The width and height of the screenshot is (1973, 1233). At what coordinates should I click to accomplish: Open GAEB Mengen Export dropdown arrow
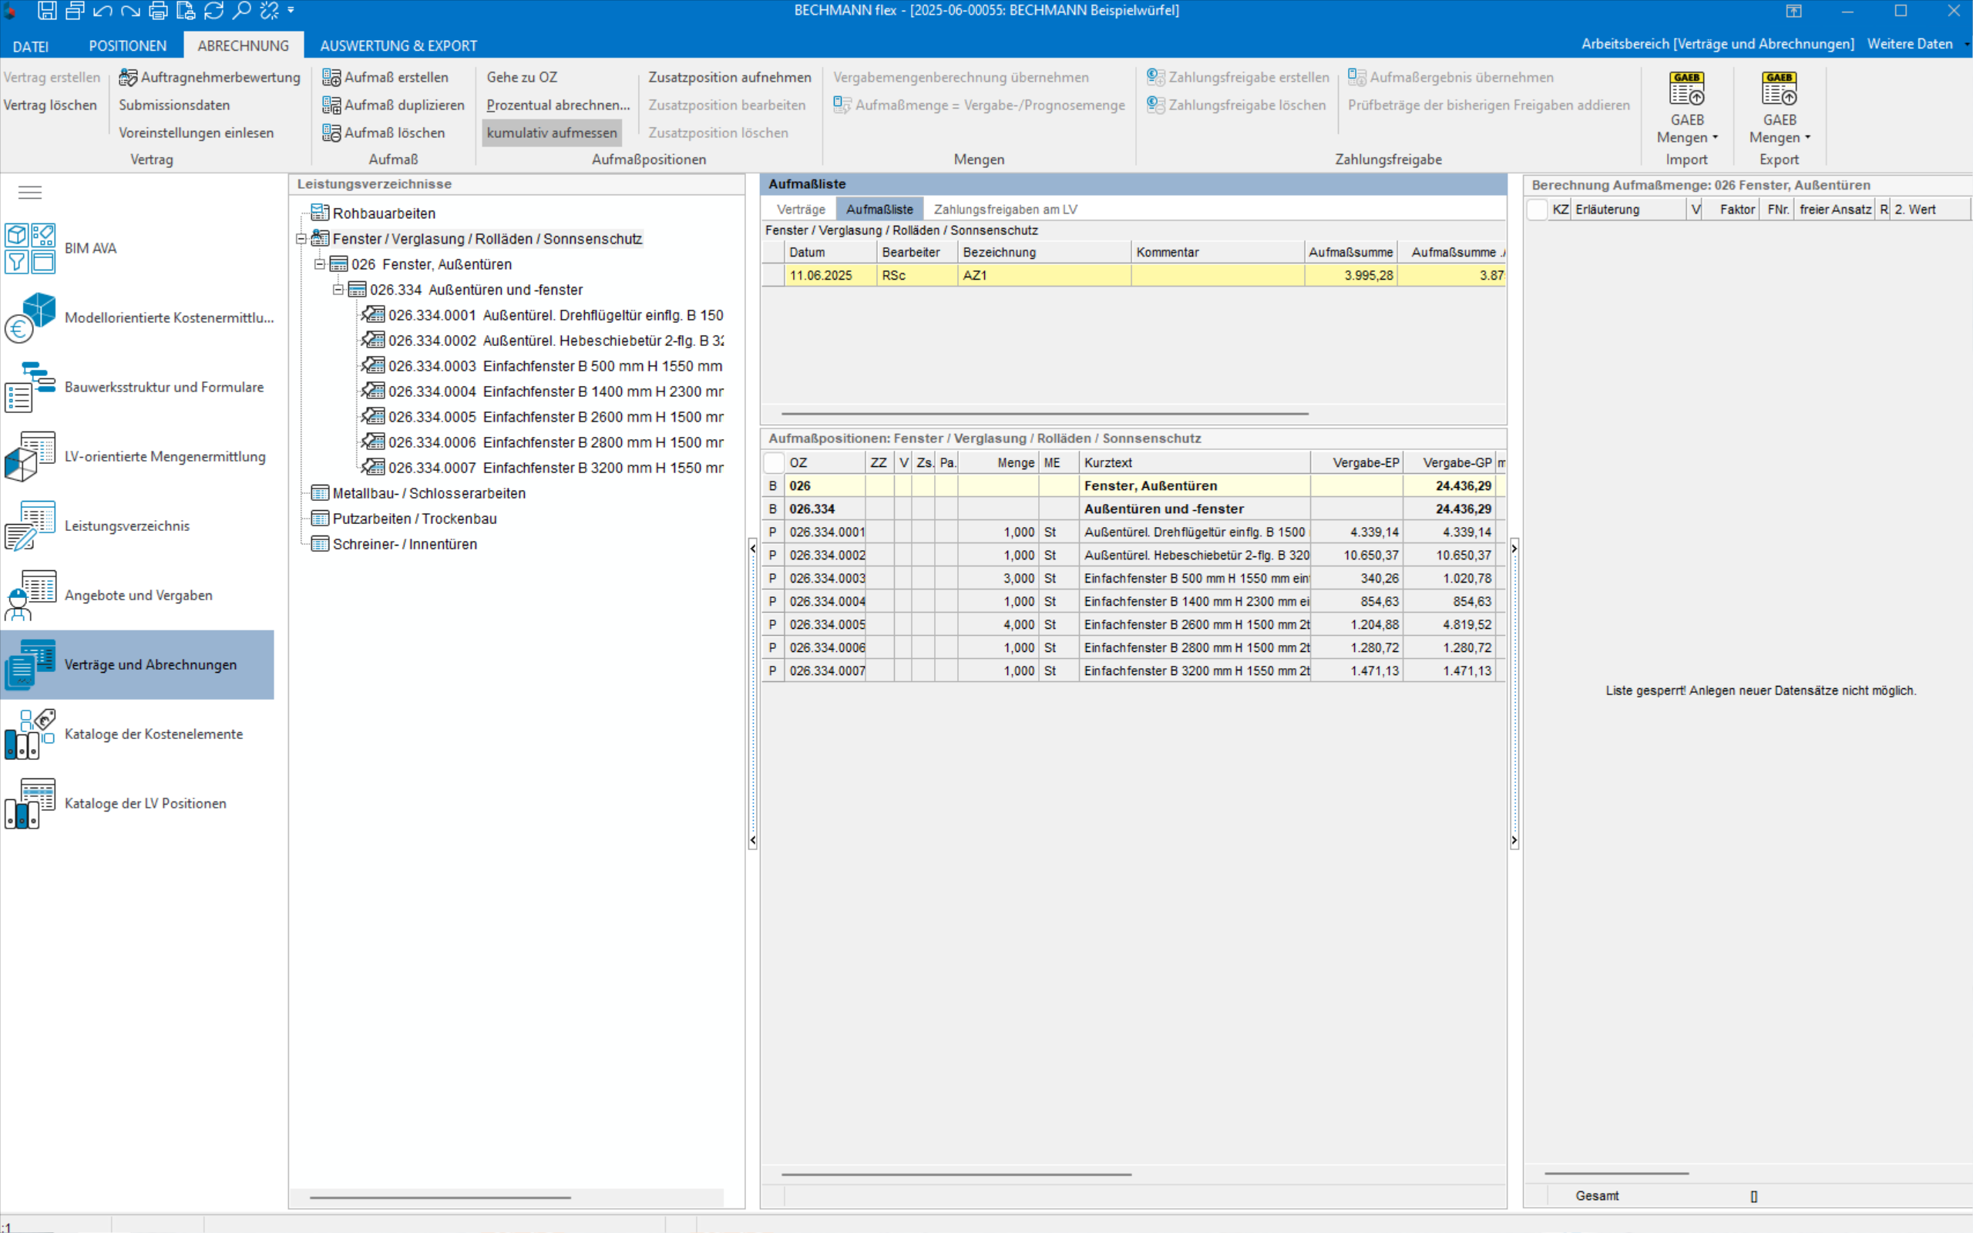click(1807, 138)
